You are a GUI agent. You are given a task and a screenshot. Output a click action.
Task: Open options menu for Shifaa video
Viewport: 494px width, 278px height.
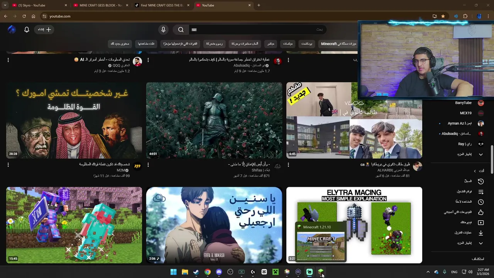point(148,165)
